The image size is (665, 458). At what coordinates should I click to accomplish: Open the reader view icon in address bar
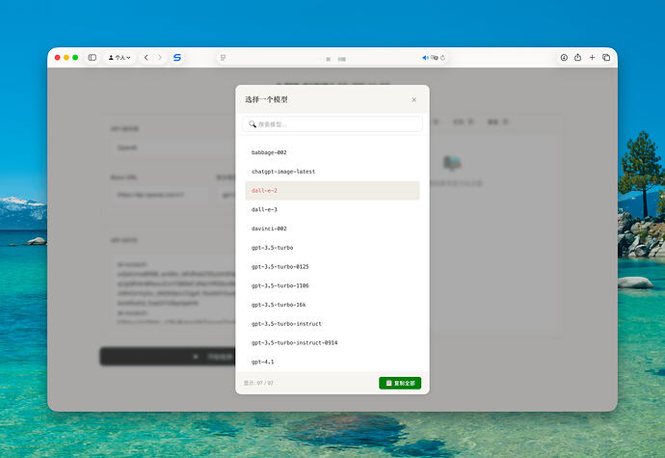click(x=223, y=58)
